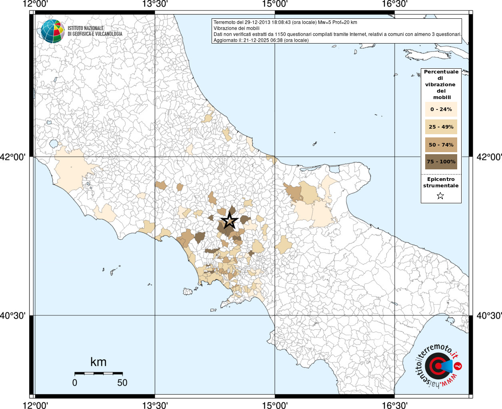
Task: Click the INGV globe logo
Action: [x=52, y=31]
